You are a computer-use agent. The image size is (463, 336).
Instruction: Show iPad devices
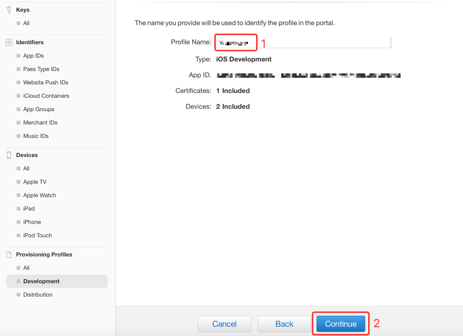tap(29, 209)
